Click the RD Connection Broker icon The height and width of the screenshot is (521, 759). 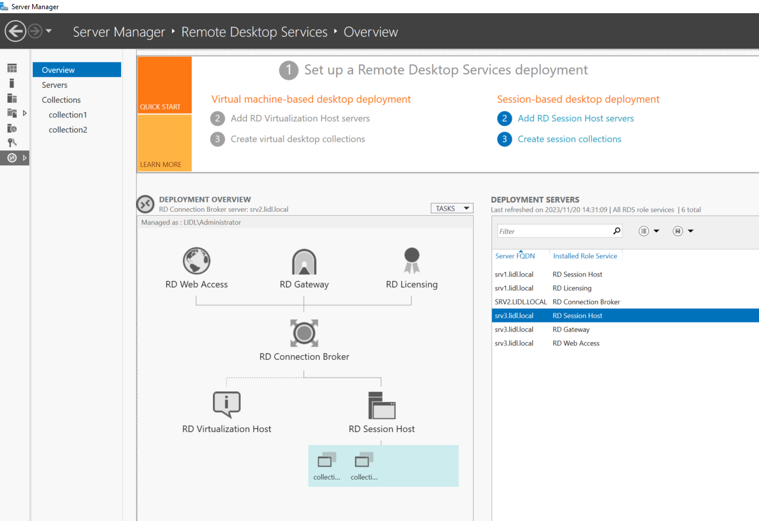point(304,333)
